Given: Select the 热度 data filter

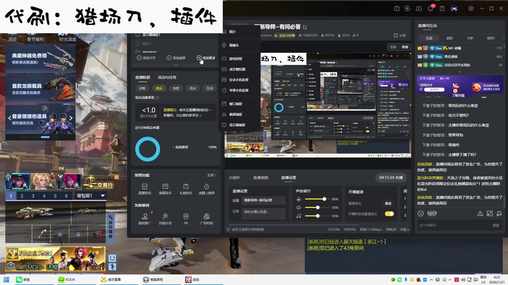Looking at the screenshot, I should pos(176,88).
